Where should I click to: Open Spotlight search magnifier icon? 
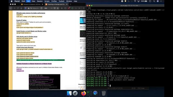[154, 1]
